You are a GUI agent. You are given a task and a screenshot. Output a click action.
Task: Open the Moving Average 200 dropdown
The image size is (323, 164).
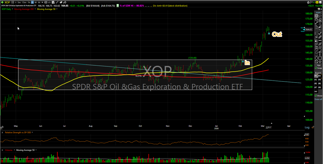point(35,9)
